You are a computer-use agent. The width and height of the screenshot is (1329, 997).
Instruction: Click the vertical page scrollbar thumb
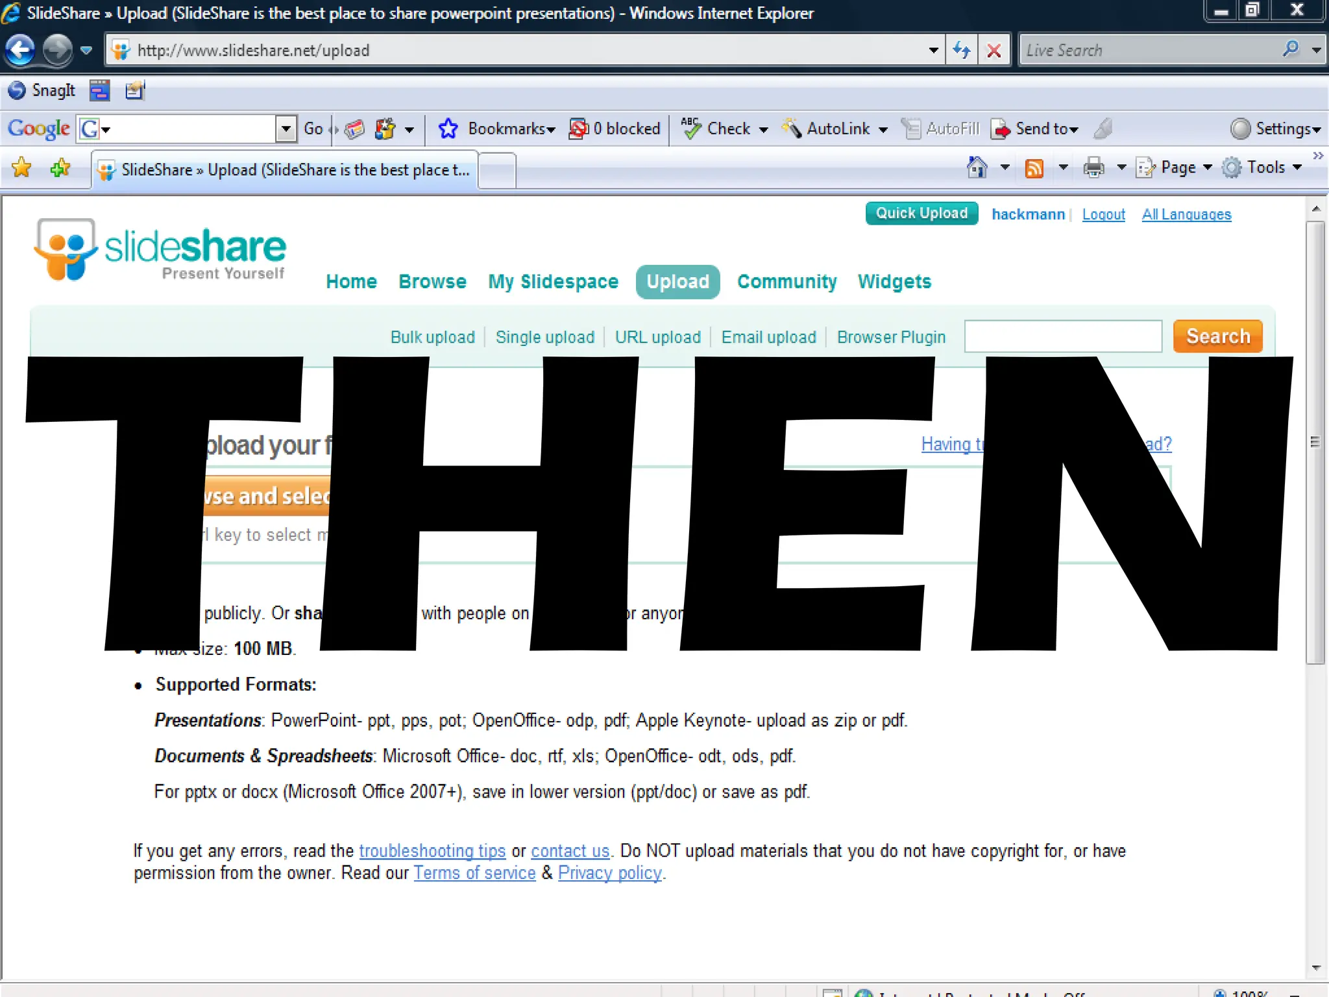[x=1315, y=441]
